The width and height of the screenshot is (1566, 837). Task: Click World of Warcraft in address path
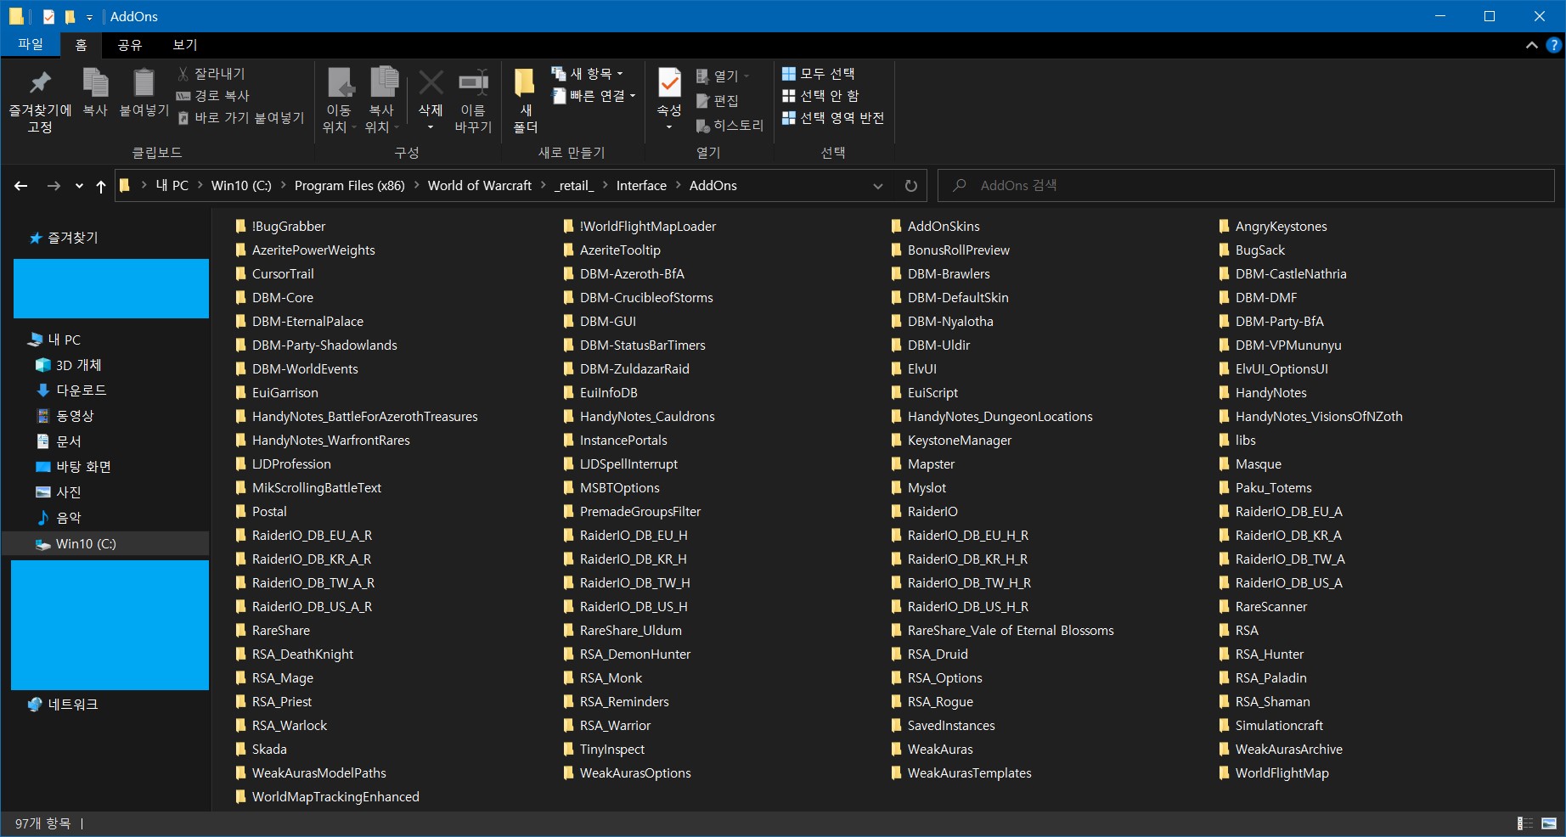(479, 185)
